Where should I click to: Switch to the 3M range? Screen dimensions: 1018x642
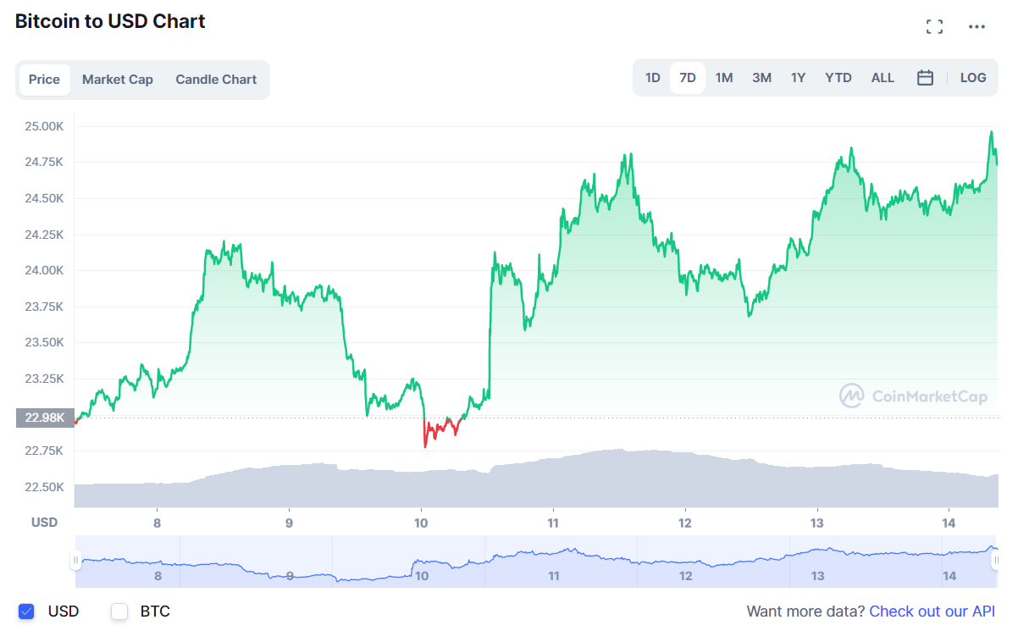[x=761, y=77]
